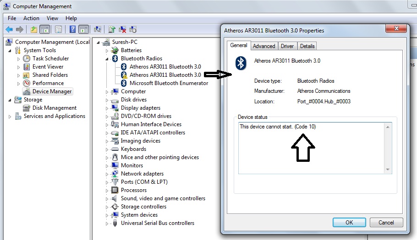The height and width of the screenshot is (240, 417).
Task: Toggle Show/Hide Action Pane toolbar button
Action: [x=84, y=29]
